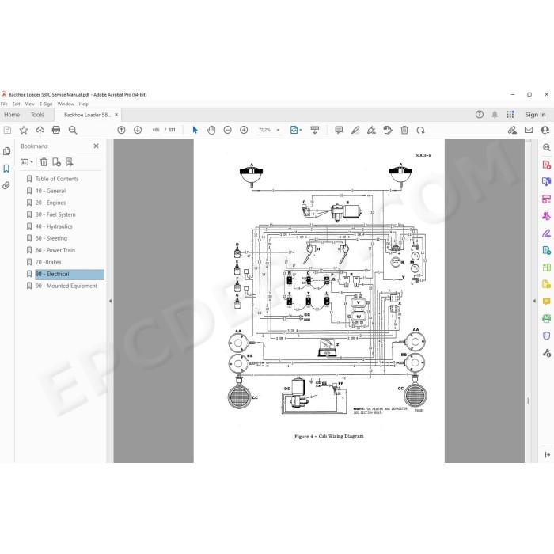Screen dimensions: 554x554
Task: Open the Help menu
Action: point(84,104)
